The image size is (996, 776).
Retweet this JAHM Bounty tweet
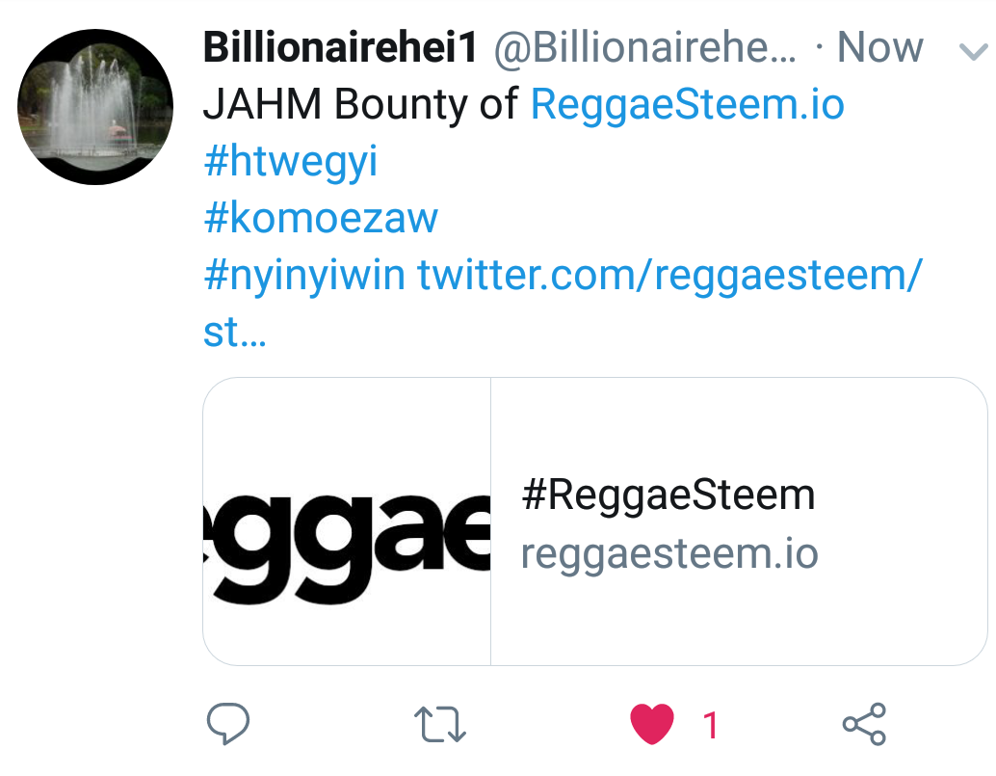pyautogui.click(x=439, y=724)
